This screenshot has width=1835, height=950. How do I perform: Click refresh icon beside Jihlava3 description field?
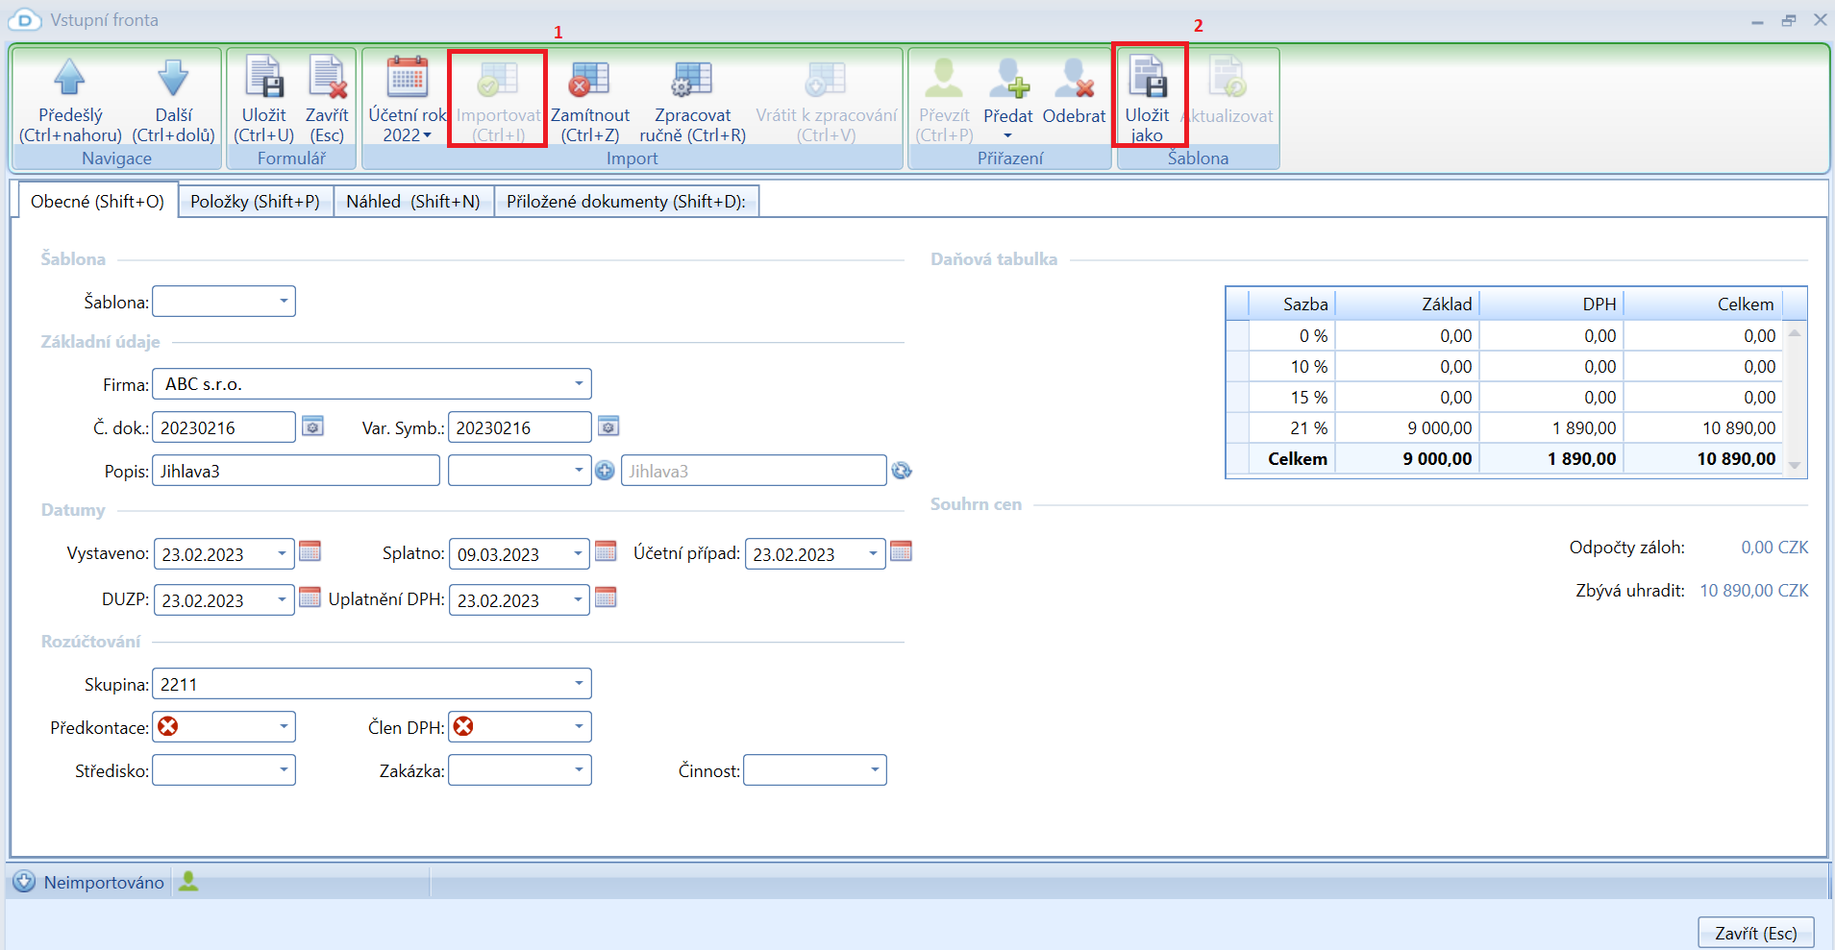point(901,471)
